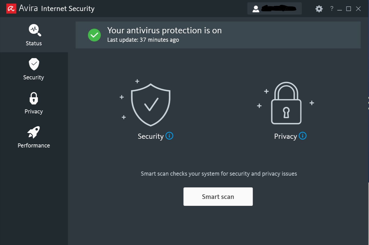Click the large Security shield graphic
This screenshot has width=369, height=245.
pos(151,105)
